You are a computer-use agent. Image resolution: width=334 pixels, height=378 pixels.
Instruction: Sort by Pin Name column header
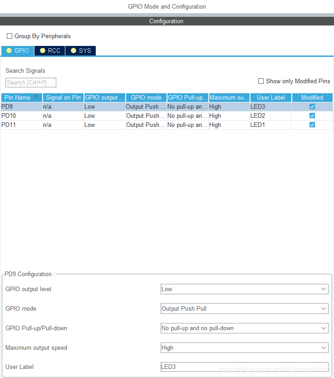22,97
